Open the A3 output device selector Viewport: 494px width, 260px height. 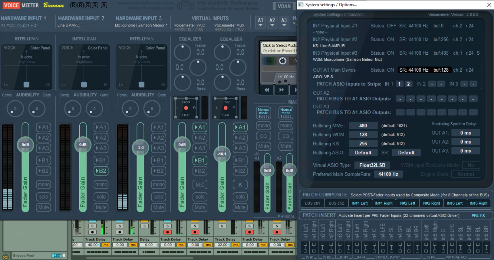[284, 22]
